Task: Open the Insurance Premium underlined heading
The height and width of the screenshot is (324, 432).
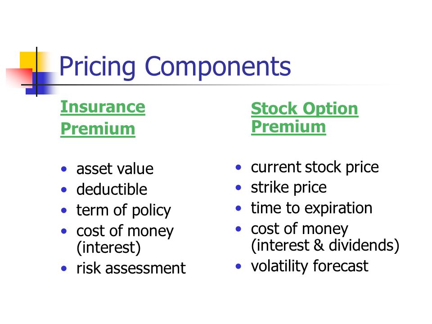Action: coord(103,118)
